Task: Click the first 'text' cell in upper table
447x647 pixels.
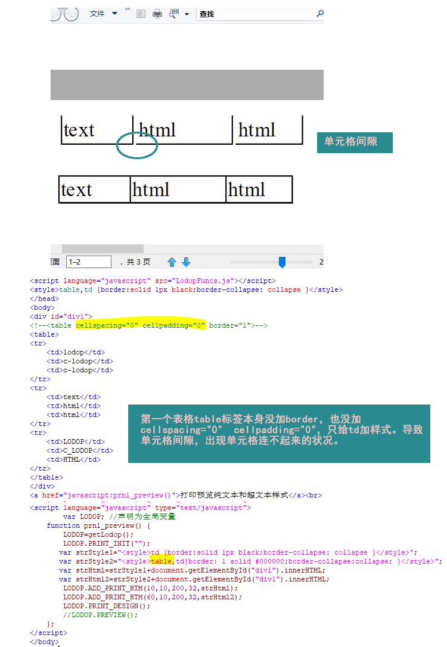Action: pyautogui.click(x=97, y=130)
